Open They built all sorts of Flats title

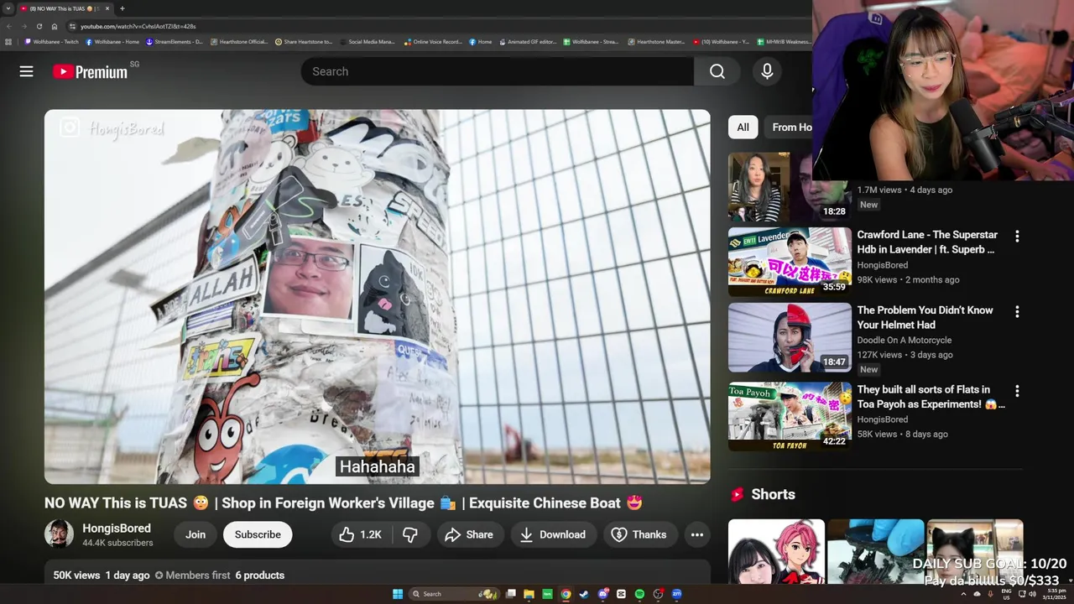click(x=931, y=397)
